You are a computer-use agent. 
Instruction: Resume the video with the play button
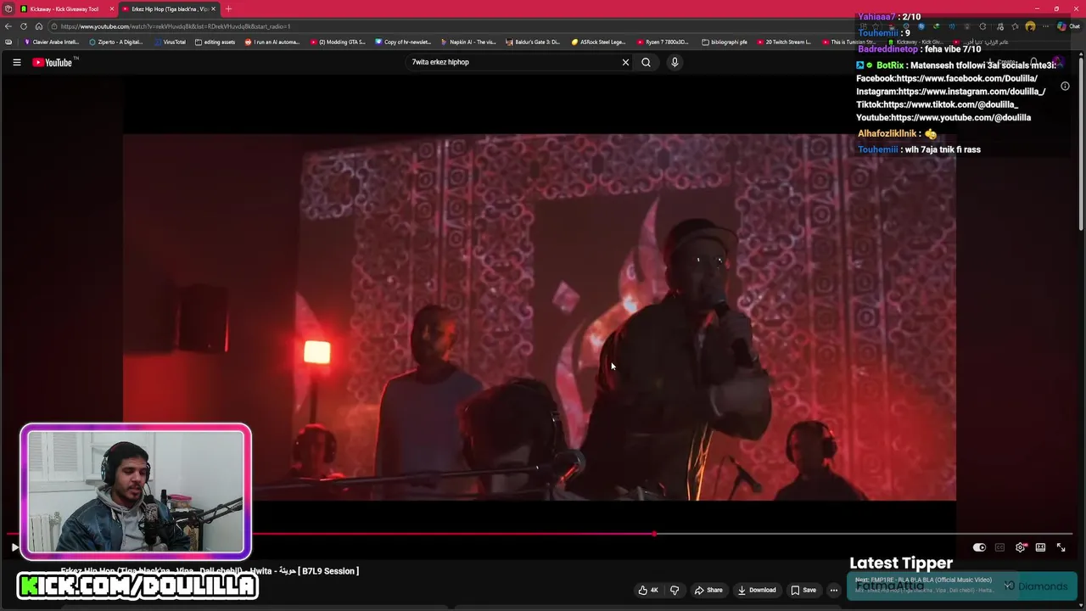14,547
